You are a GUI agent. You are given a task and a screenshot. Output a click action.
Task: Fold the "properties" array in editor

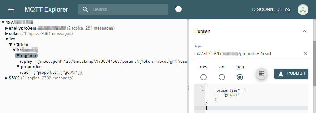(203, 91)
